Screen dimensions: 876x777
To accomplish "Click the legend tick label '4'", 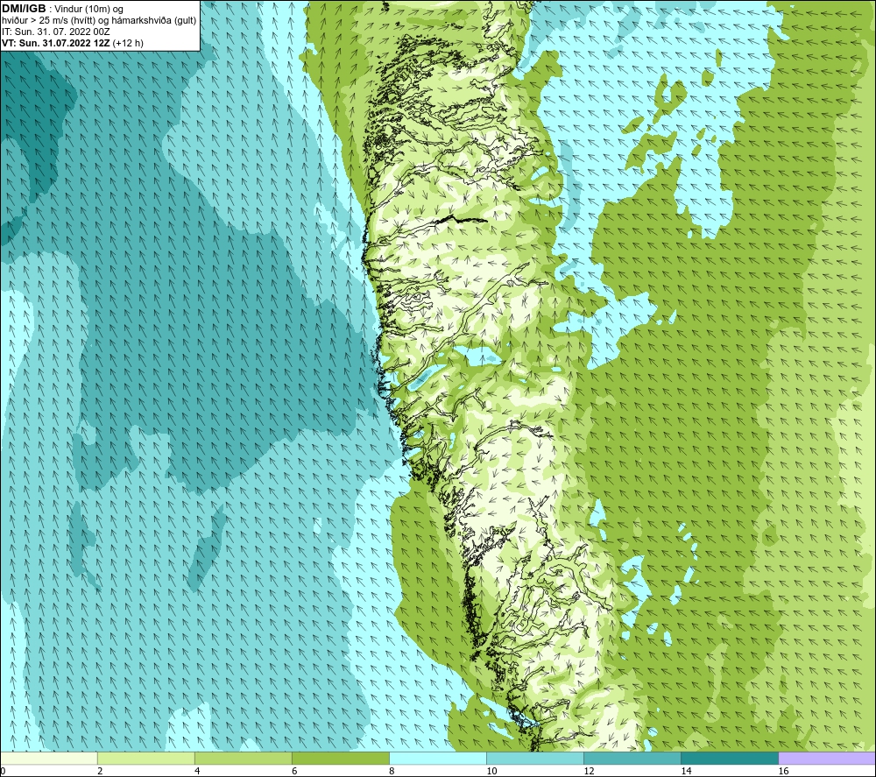I will tap(196, 772).
